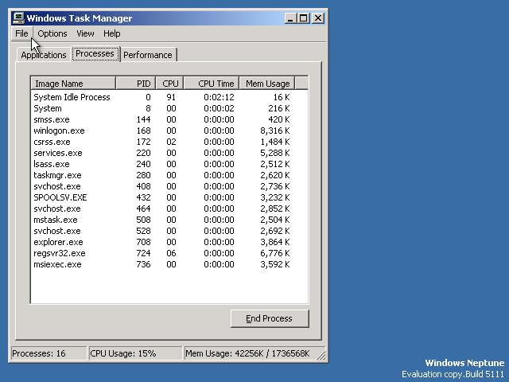509x382 pixels.
Task: Switch to the Performance tab
Action: coord(148,55)
